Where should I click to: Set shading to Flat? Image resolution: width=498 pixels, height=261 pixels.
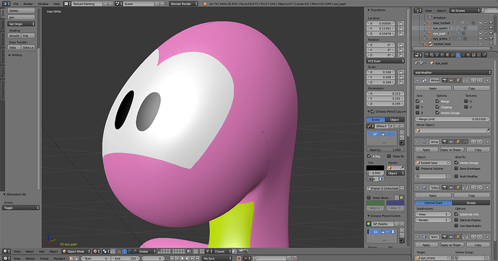pos(28,35)
